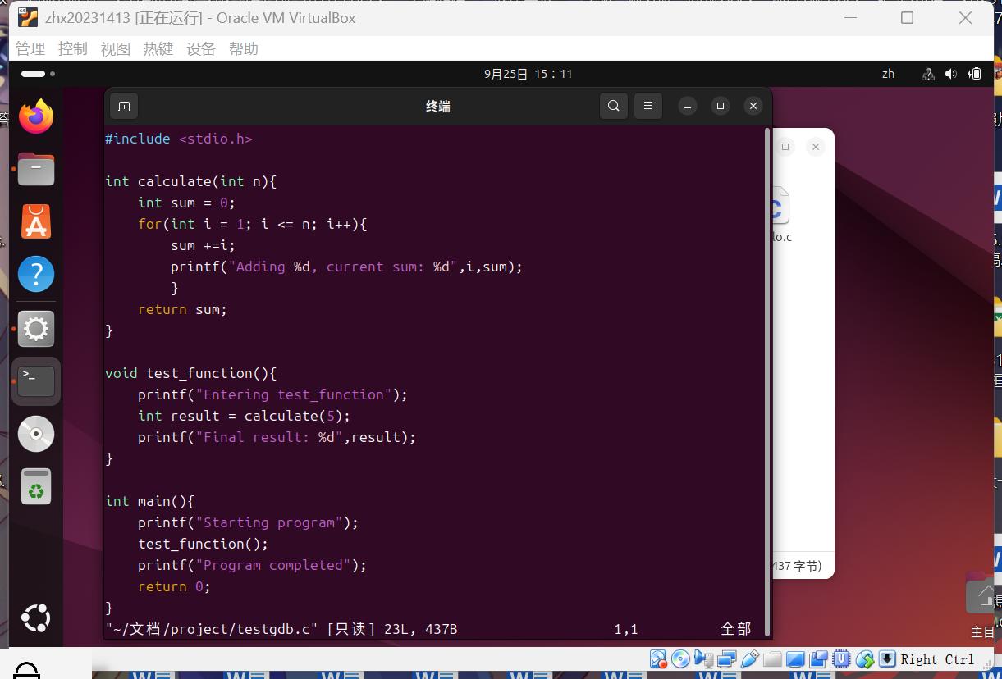Screen dimensions: 1002x679
Task: Click the 'void test_function(){' line
Action: (191, 373)
